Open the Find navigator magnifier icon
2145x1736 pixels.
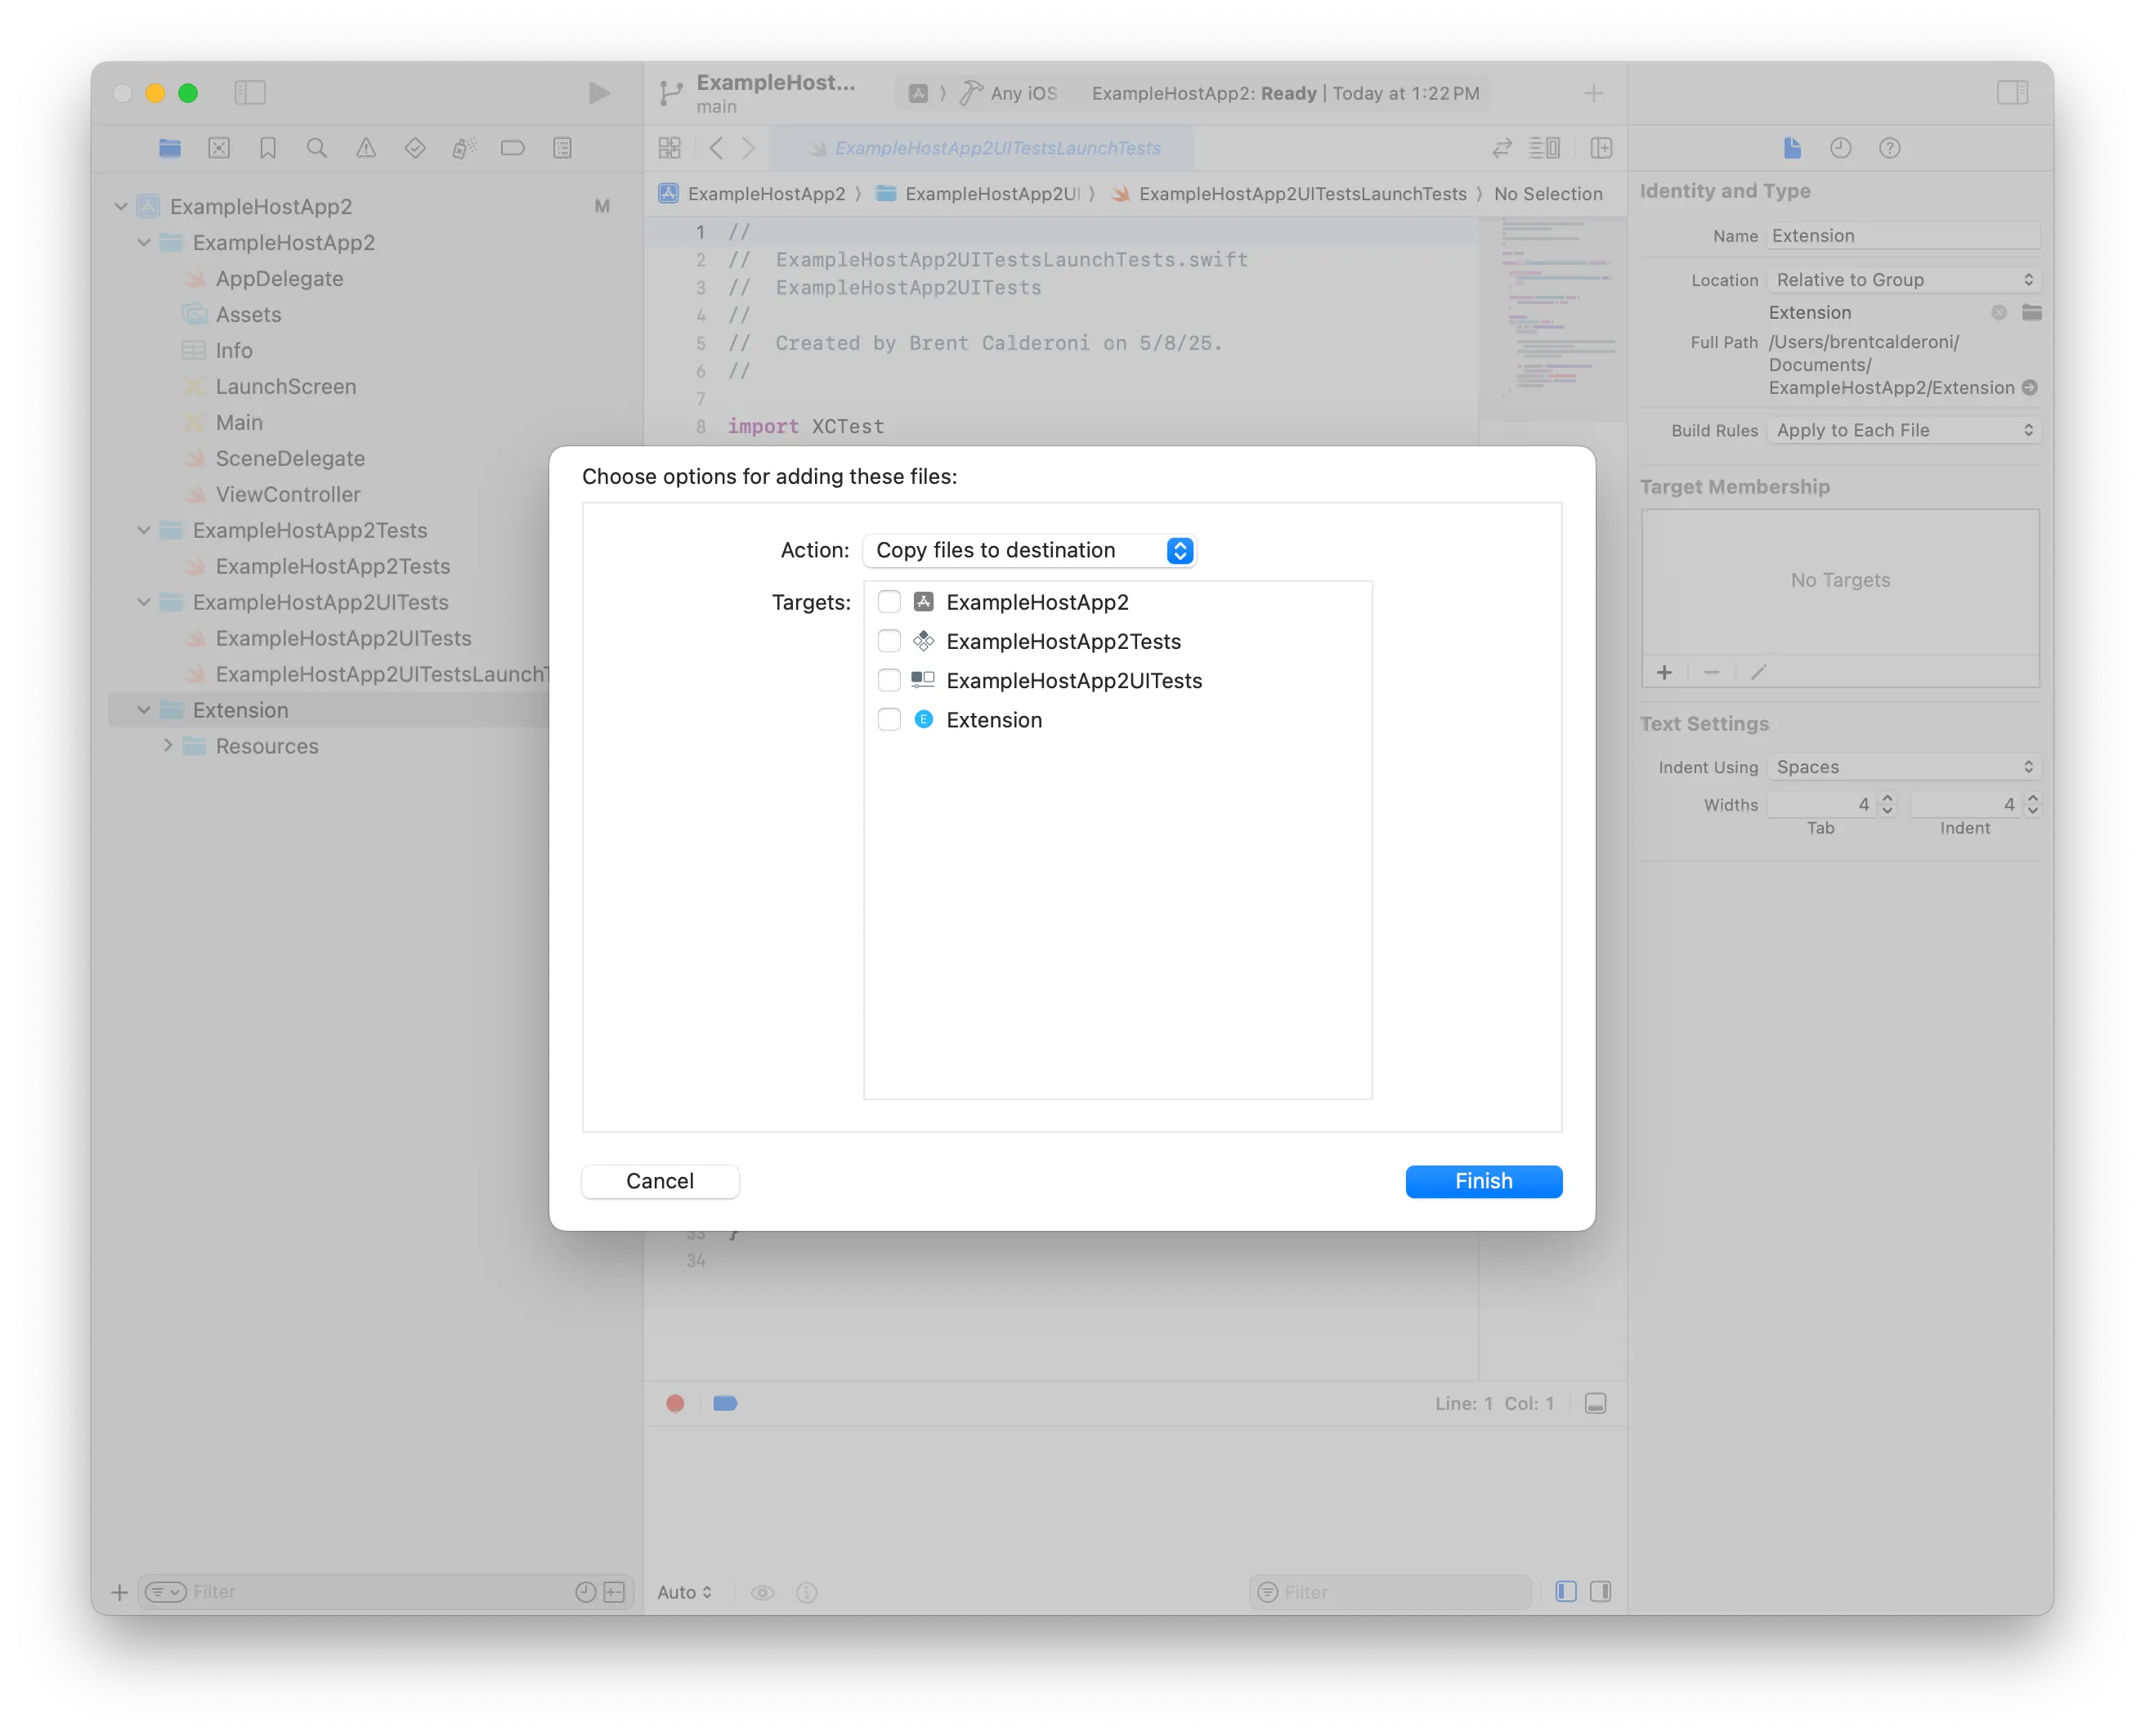317,148
